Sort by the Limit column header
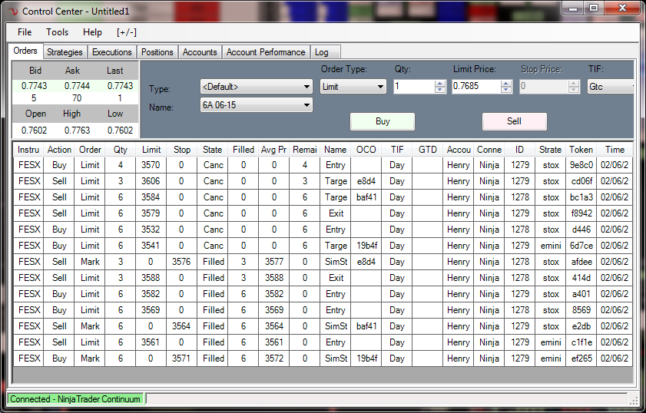The width and height of the screenshot is (646, 413). coord(151,150)
